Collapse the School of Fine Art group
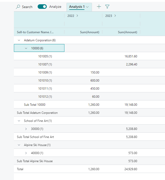Image resolution: width=165 pixels, height=180 pixels. pos(19,121)
